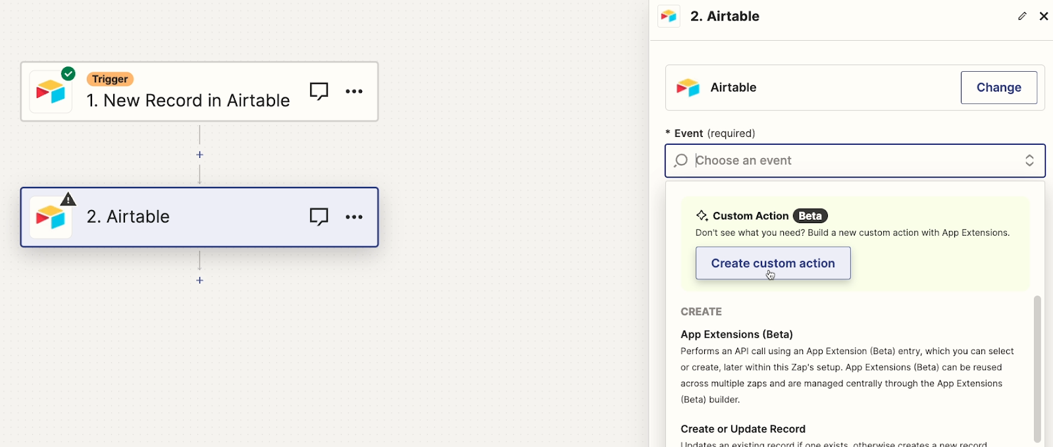This screenshot has height=447, width=1053.
Task: Toggle the event dropdown arrows
Action: pyautogui.click(x=1029, y=161)
